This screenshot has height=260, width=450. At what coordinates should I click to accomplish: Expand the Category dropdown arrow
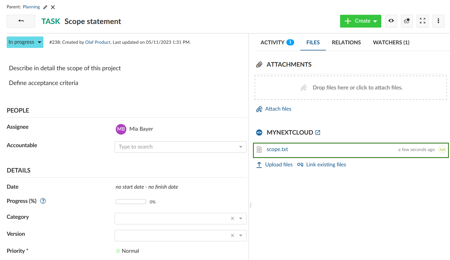241,218
